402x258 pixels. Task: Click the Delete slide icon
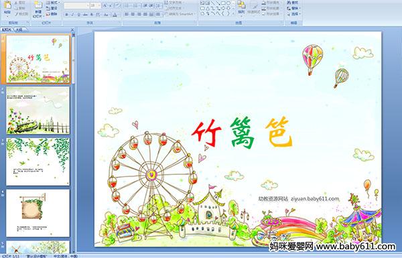(x=52, y=14)
